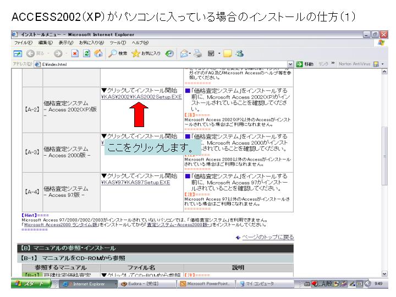Screen dimensions: 396x297
Task: Open the ファイル(F) menu
Action: [24, 43]
